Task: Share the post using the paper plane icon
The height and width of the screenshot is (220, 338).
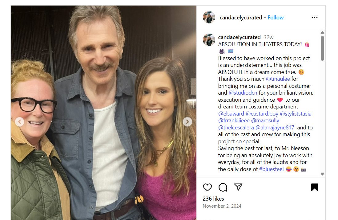Action: coord(238,187)
